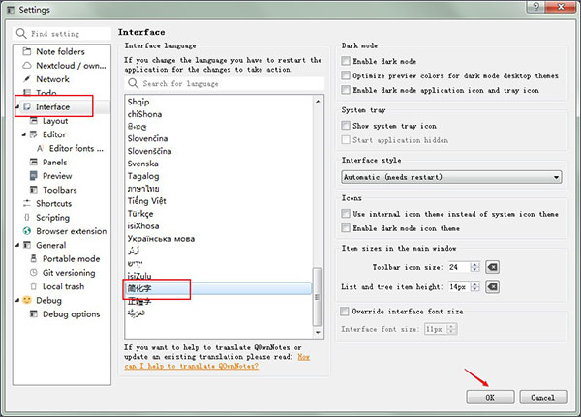Click the Editor fonts letter icon

(x=40, y=148)
